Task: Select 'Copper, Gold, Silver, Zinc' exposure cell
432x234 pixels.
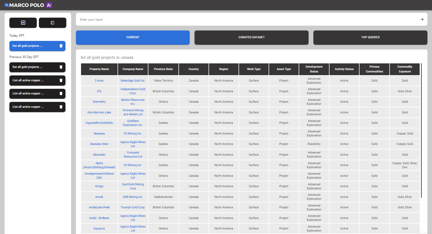Action: 405,165
